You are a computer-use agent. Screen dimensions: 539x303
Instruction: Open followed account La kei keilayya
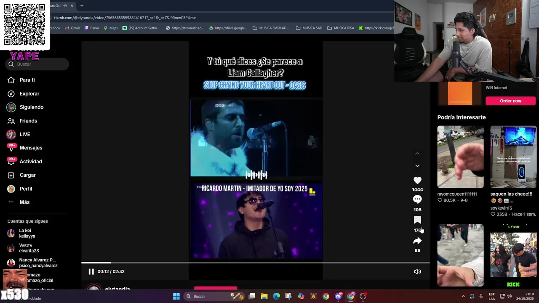pos(27,233)
